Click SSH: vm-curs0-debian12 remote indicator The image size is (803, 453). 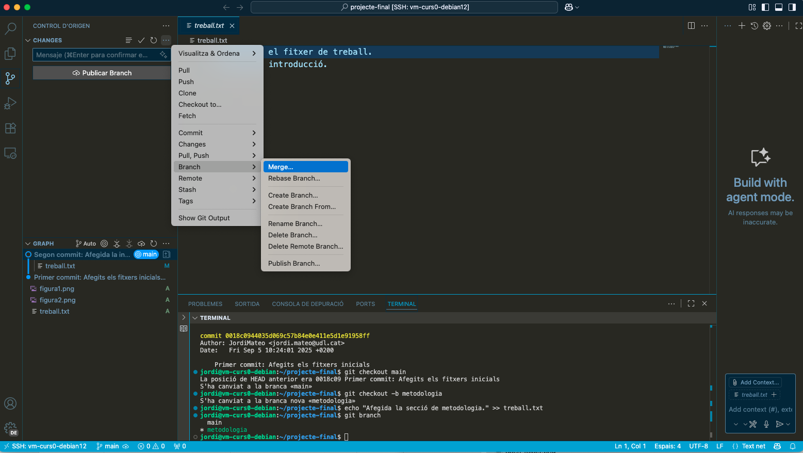tap(45, 446)
